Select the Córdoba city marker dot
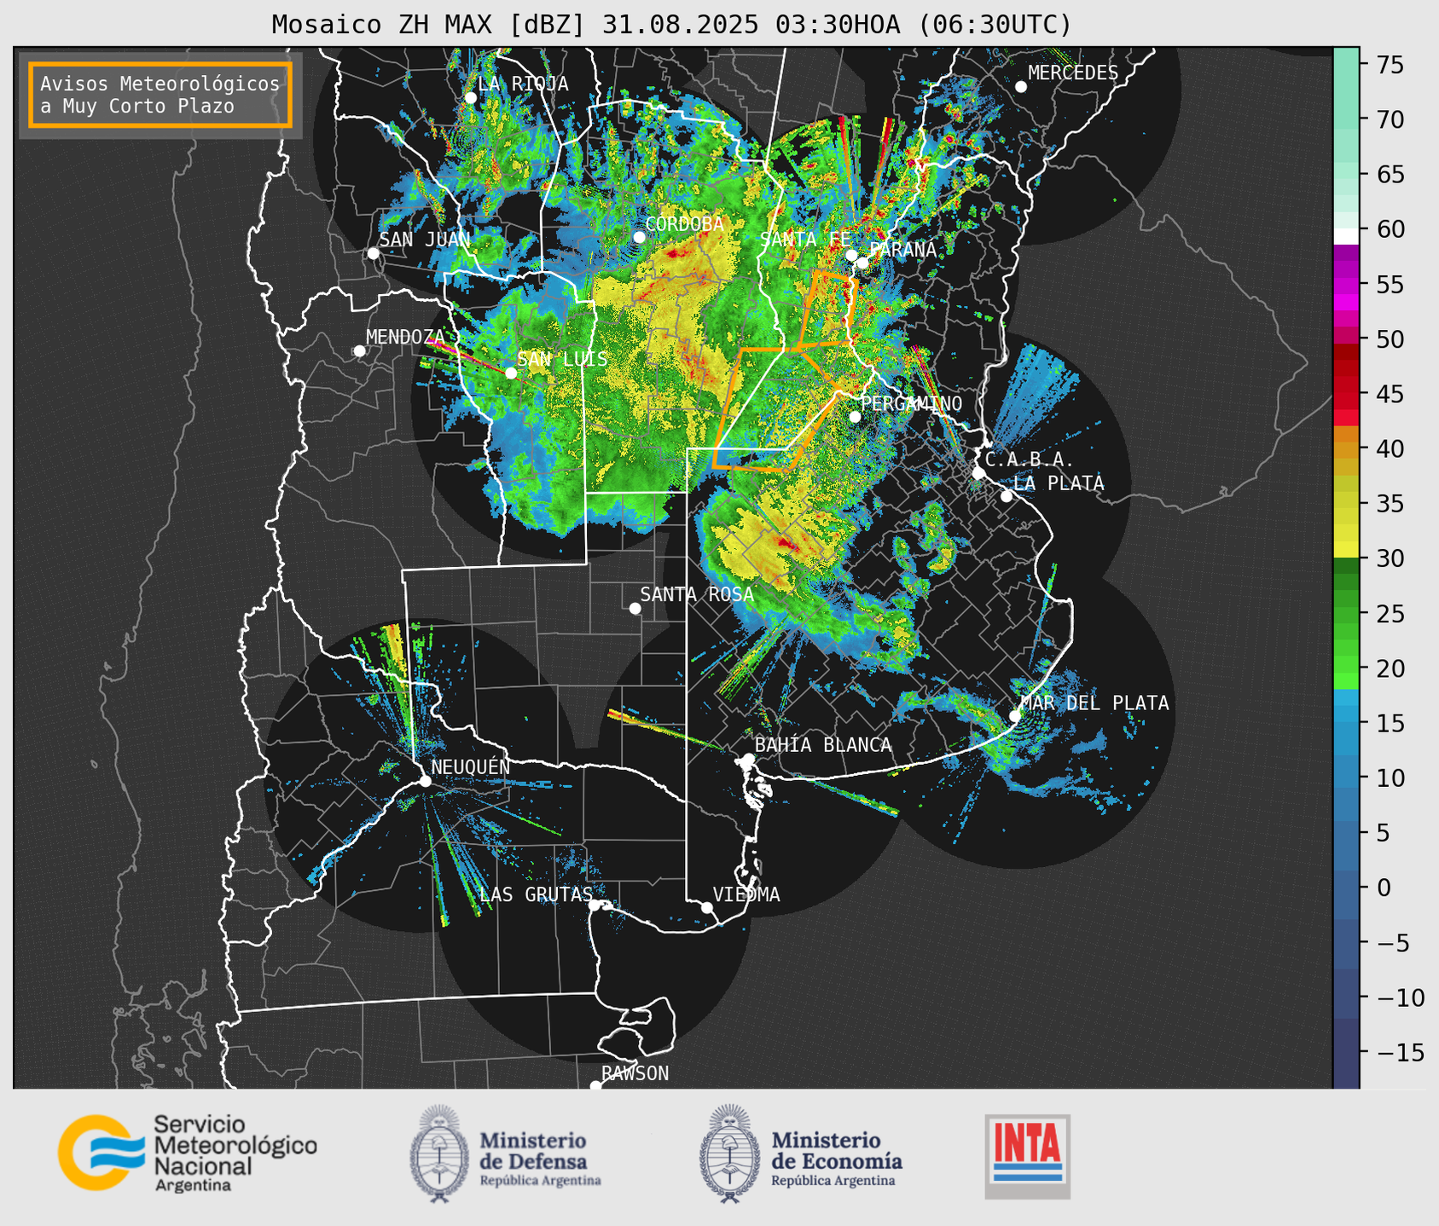Viewport: 1439px width, 1226px height. coord(639,237)
